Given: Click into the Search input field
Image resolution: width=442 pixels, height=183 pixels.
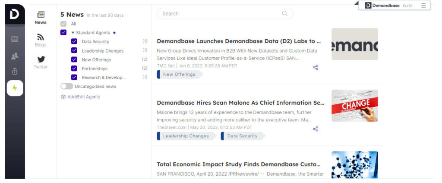Looking at the screenshot, I should (220, 14).
